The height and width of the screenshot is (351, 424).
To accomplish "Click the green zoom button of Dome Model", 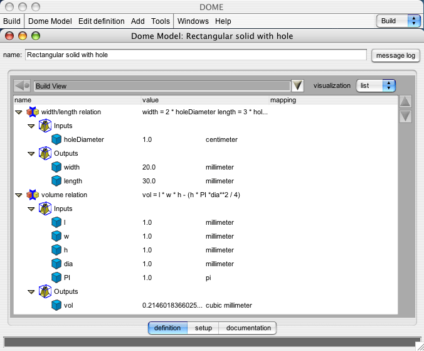I will pos(36,36).
